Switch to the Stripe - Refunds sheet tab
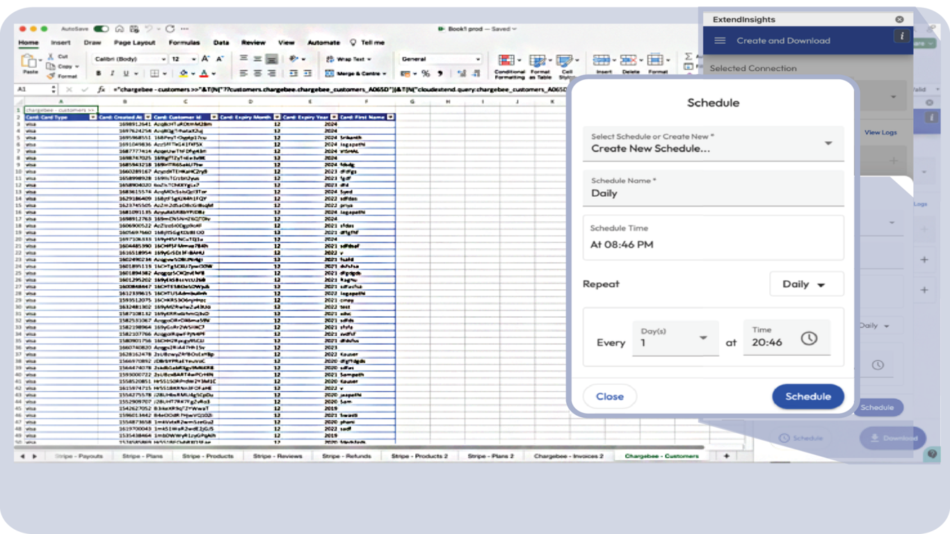950x534 pixels. coord(346,456)
